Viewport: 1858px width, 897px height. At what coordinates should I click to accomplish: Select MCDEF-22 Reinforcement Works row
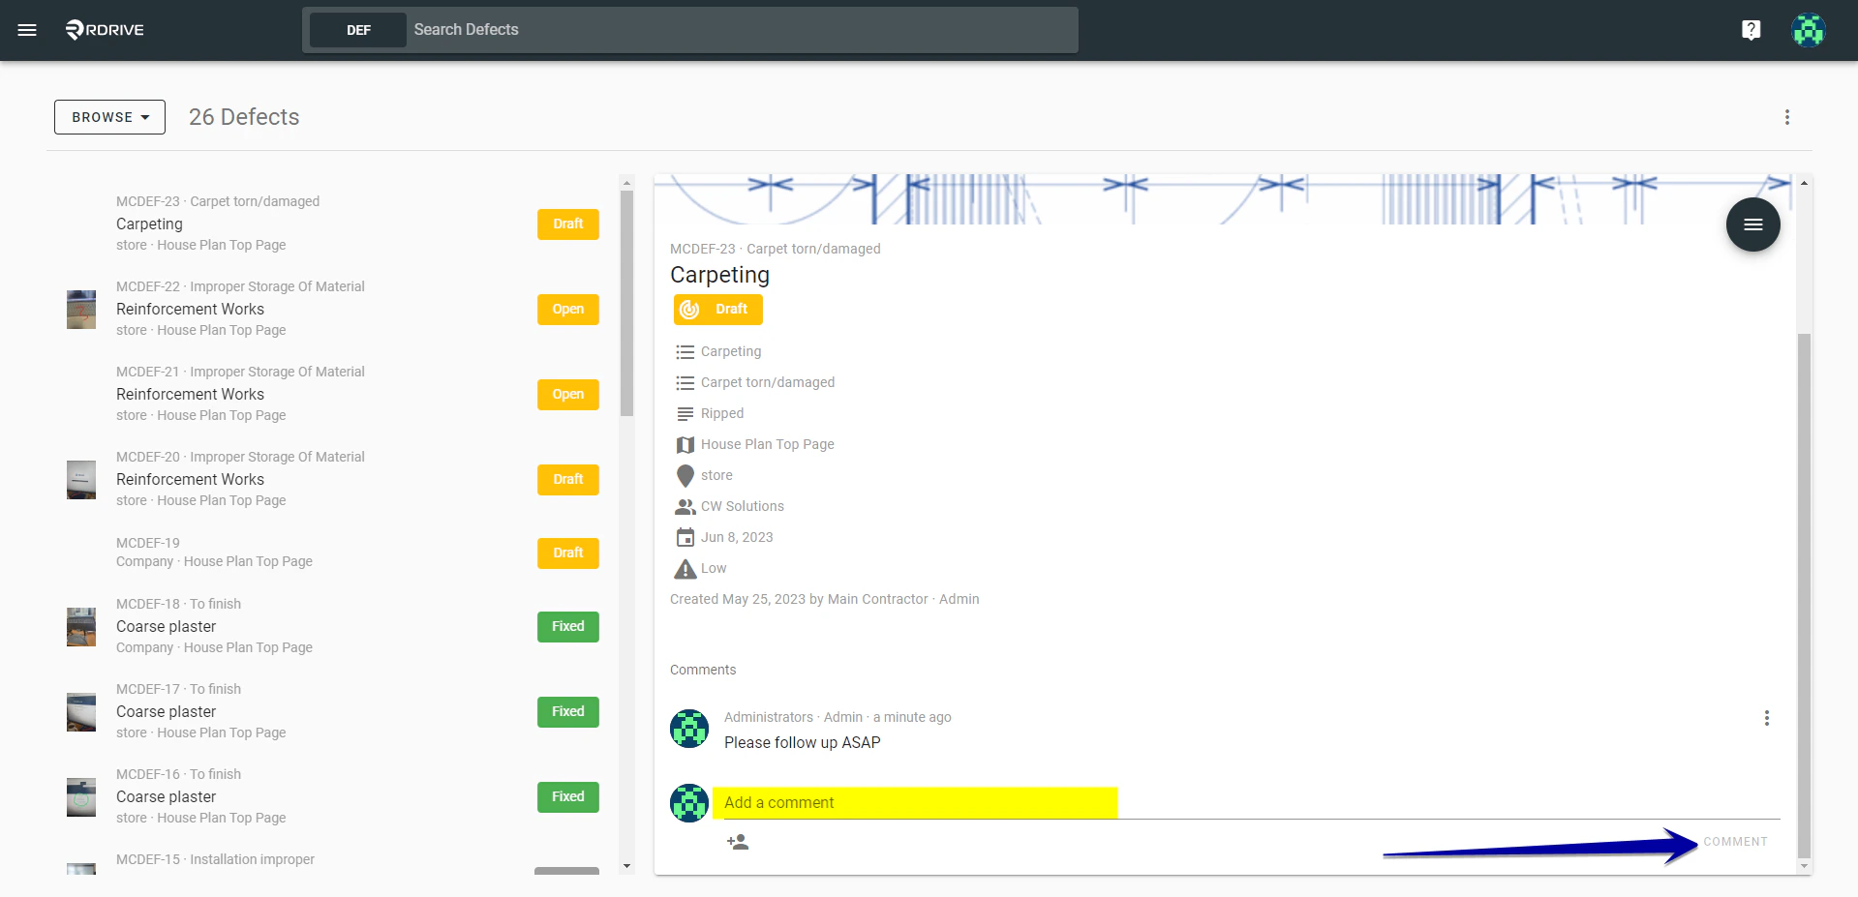tap(333, 309)
